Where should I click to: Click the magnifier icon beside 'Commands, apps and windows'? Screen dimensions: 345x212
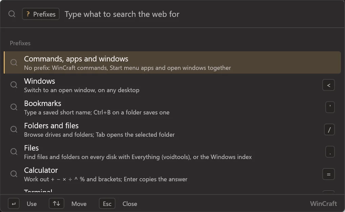pyautogui.click(x=14, y=62)
